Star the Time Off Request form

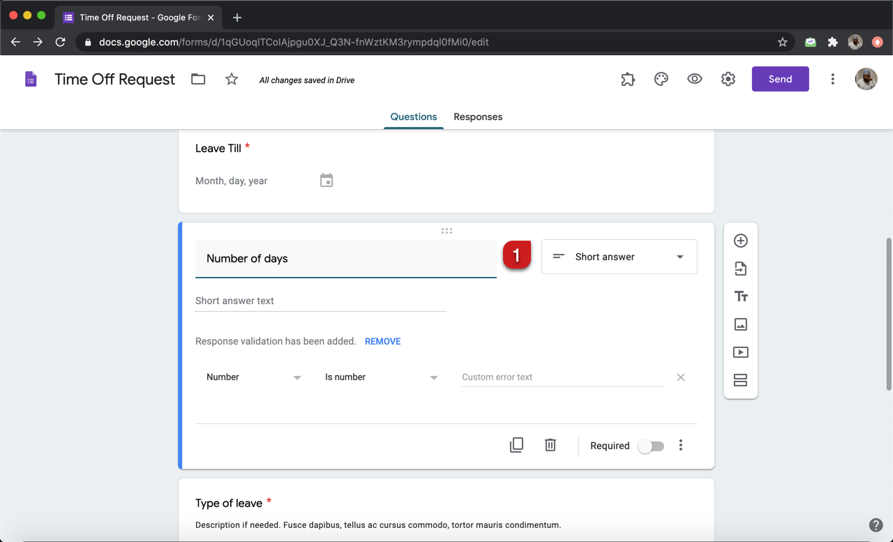tap(232, 80)
